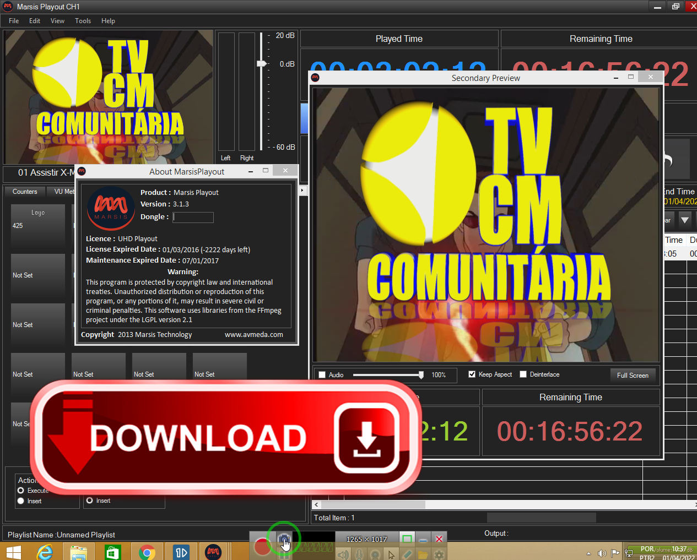Open the dropdown arrow under End Time
Image resolution: width=697 pixels, height=560 pixels.
(x=685, y=220)
